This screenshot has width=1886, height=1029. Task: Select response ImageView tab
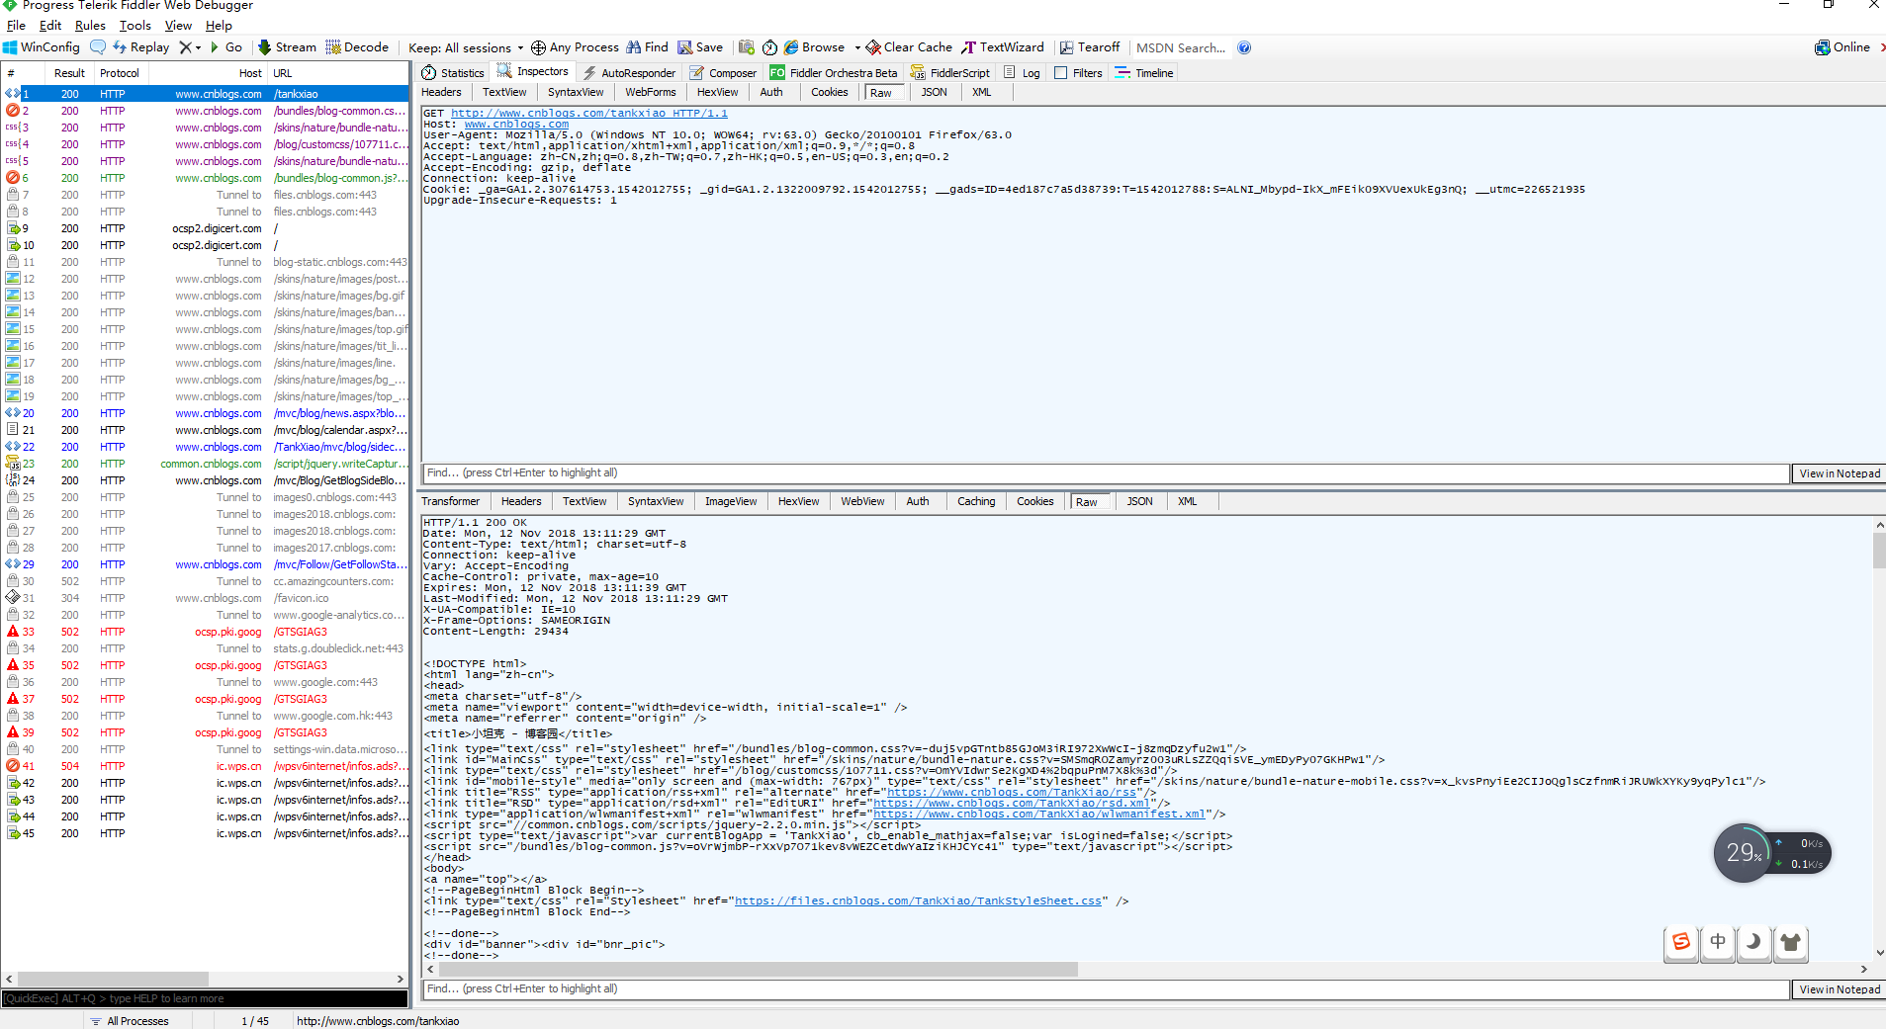tap(731, 501)
